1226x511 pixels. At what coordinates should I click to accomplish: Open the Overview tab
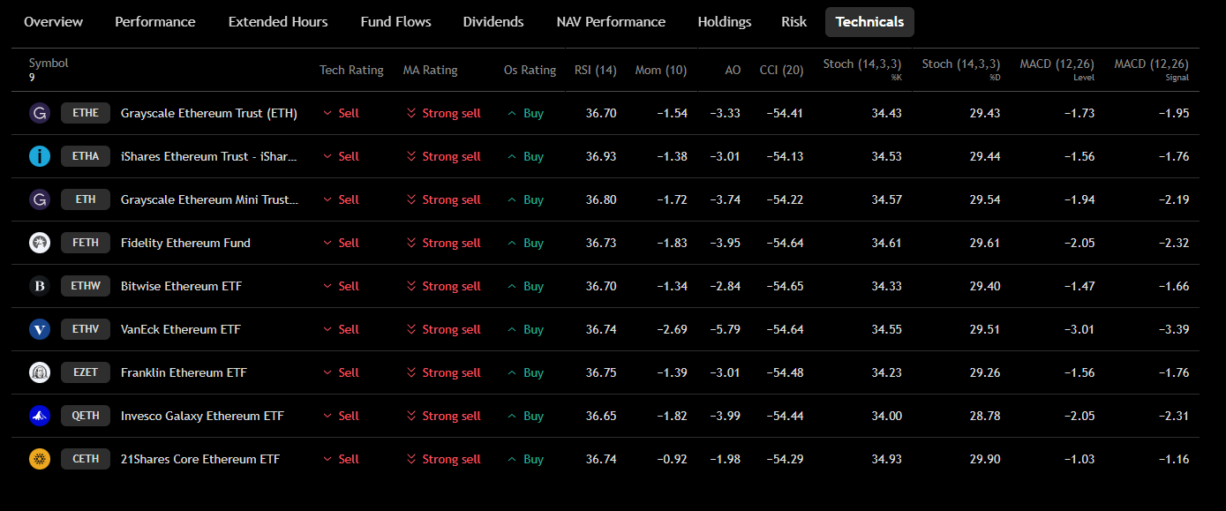point(53,22)
